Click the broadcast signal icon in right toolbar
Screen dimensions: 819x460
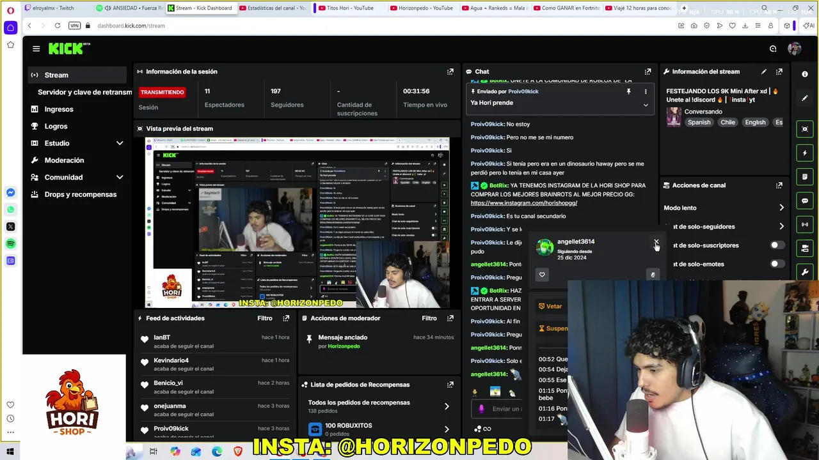tap(805, 224)
